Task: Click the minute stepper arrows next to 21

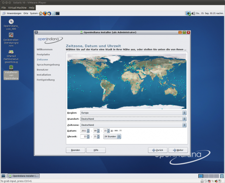Action: coord(98,136)
